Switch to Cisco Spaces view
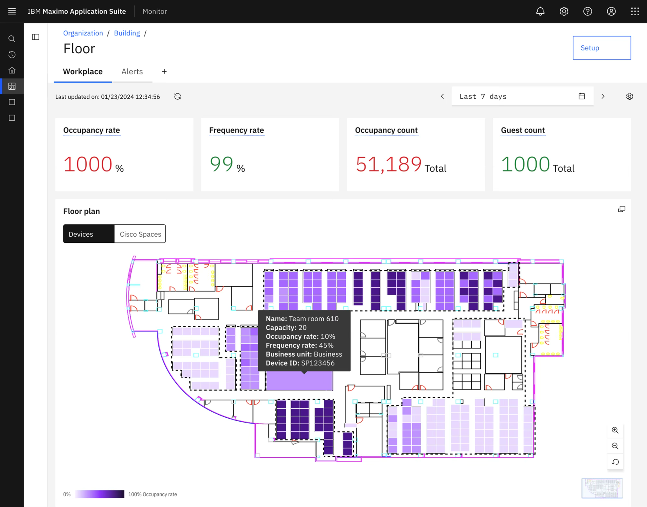This screenshot has height=507, width=647. coord(140,234)
